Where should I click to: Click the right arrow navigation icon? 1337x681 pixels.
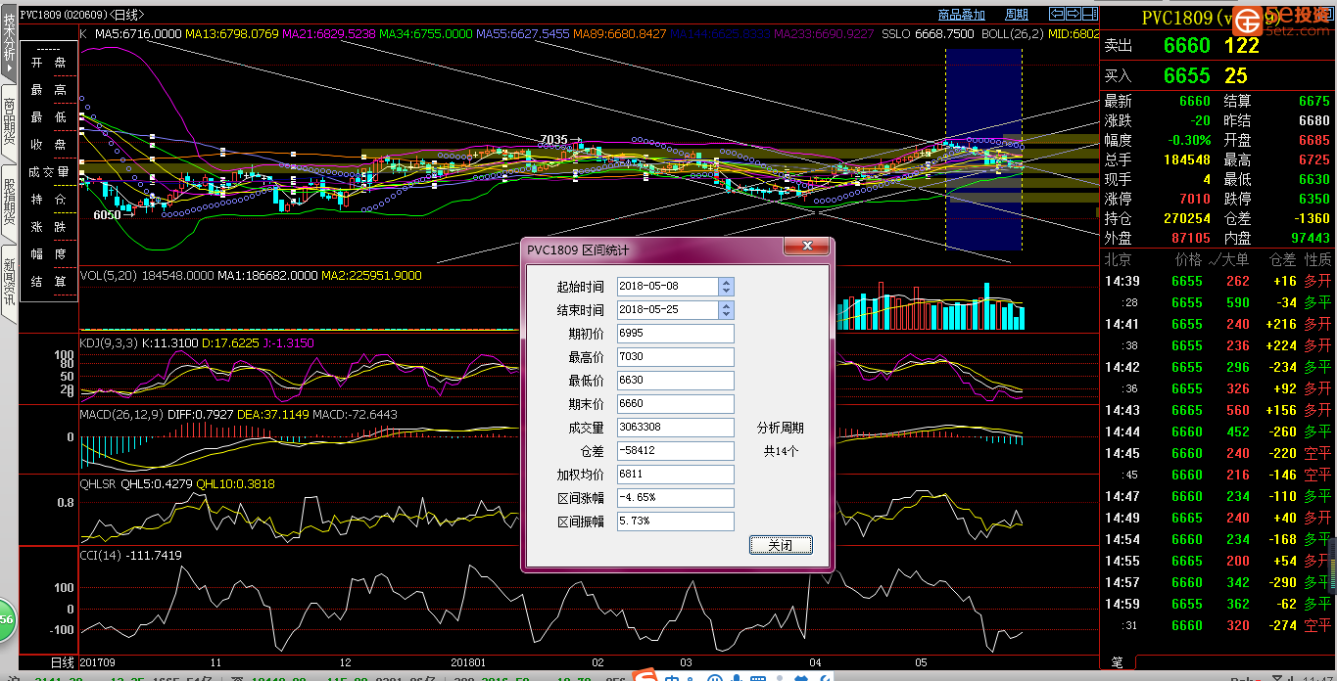coord(1074,14)
